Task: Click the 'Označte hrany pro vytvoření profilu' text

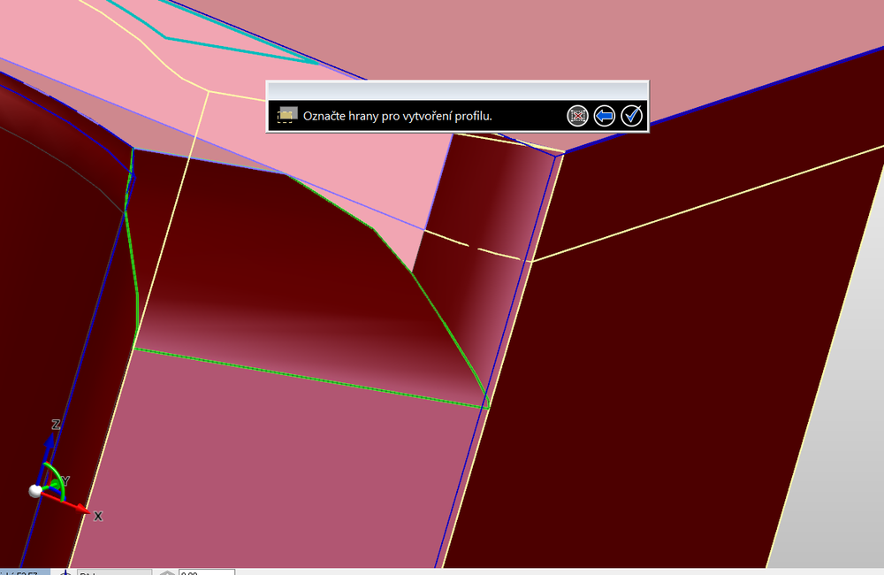Action: (397, 116)
